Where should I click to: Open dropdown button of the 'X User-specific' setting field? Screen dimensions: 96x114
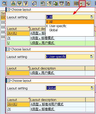point(91,56)
